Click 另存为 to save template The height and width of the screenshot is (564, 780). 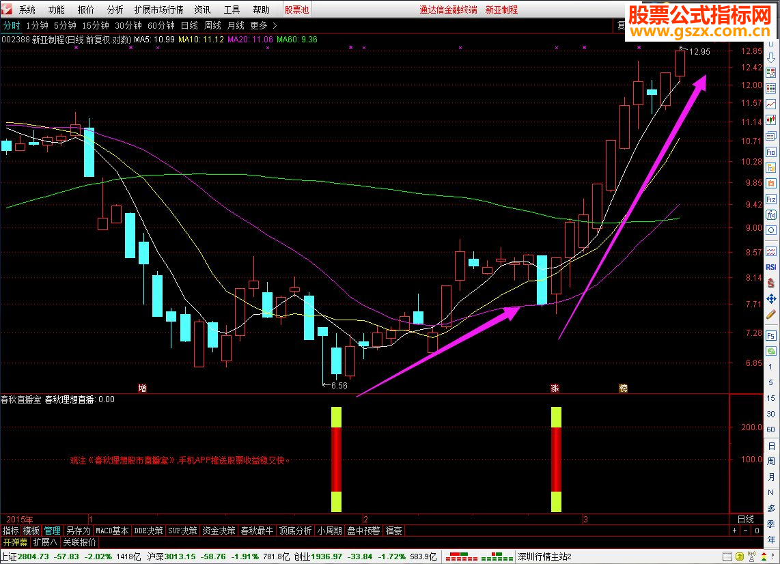pos(78,531)
